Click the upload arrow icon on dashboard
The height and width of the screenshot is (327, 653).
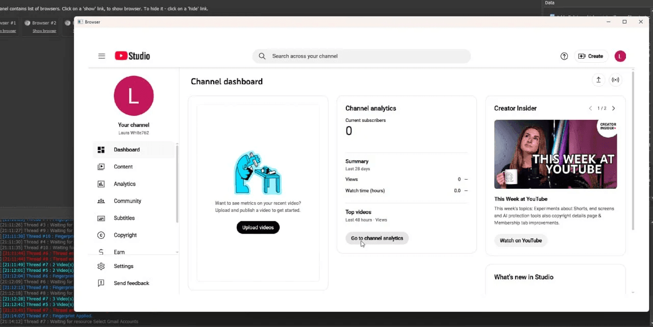(598, 80)
